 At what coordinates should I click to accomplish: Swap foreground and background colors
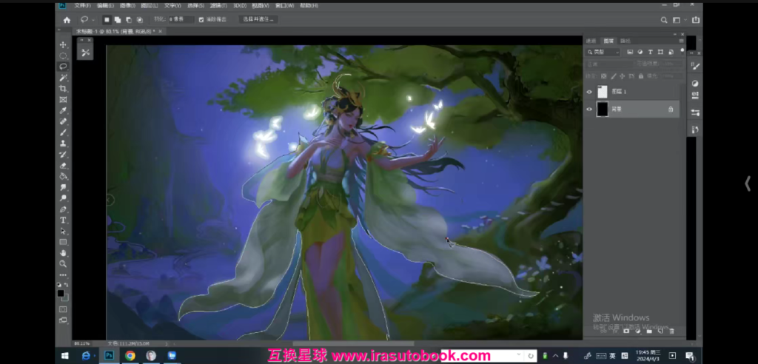click(66, 285)
